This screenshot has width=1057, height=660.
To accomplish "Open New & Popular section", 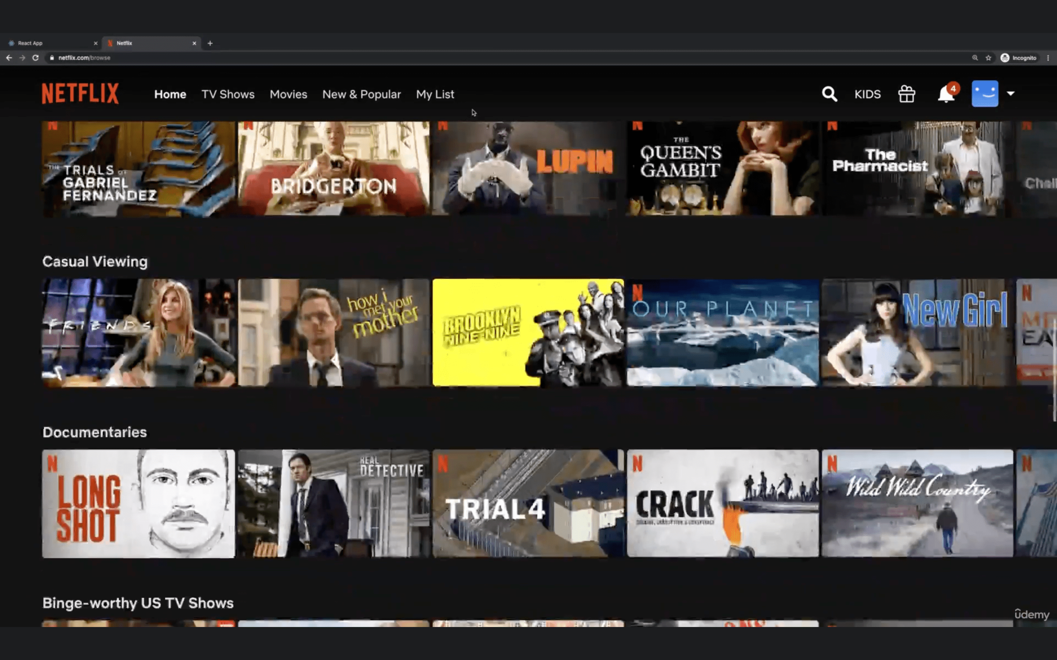I will [x=361, y=94].
